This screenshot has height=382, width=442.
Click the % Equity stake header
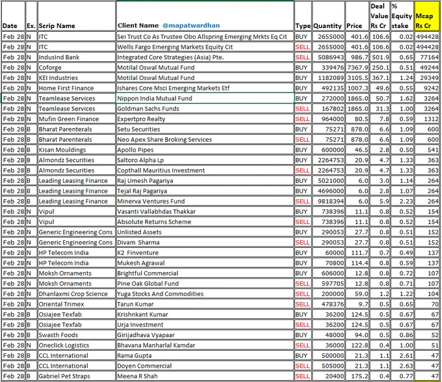402,16
